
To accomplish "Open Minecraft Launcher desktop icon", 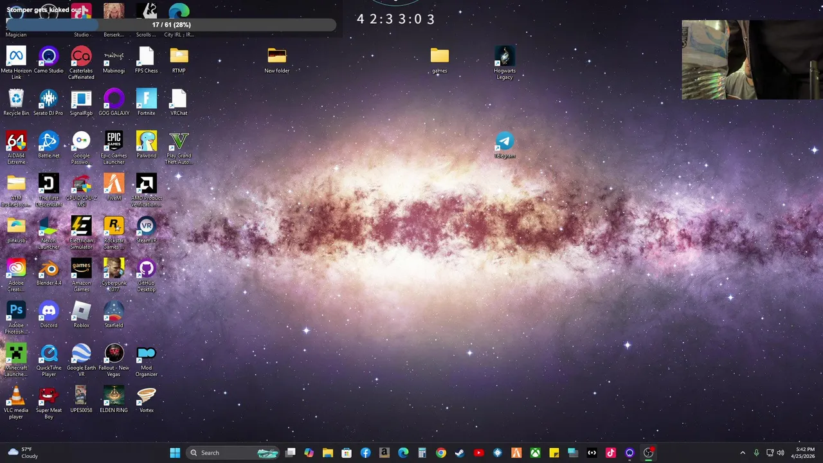I will [x=16, y=360].
